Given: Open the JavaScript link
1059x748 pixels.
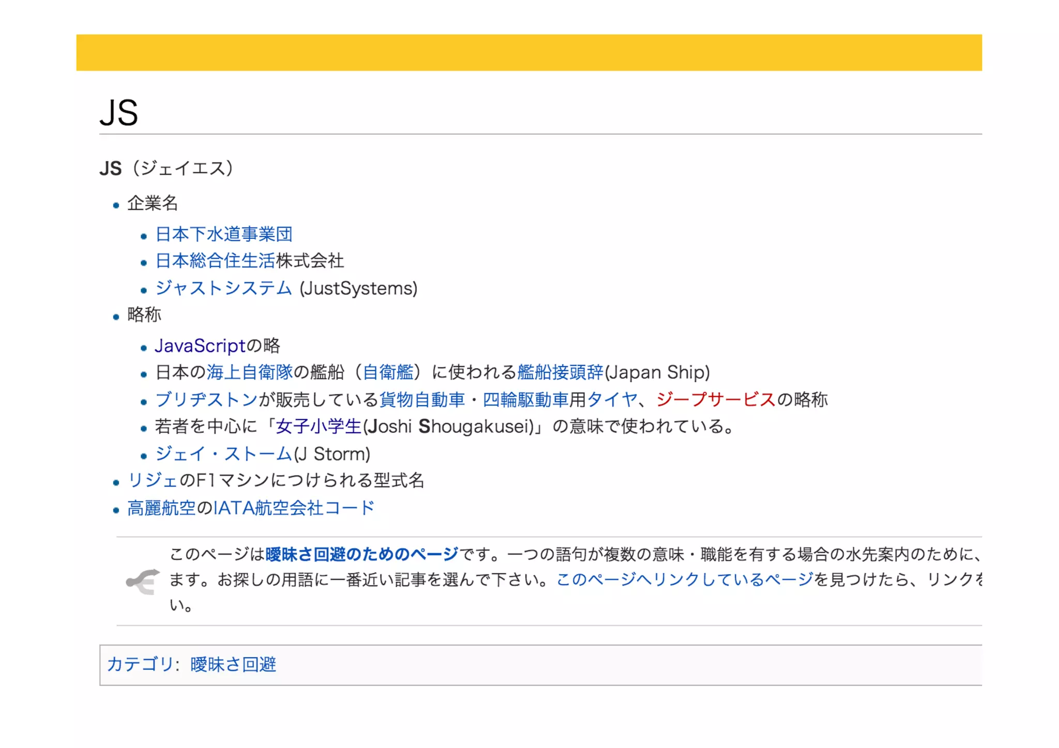Looking at the screenshot, I should pyautogui.click(x=200, y=346).
